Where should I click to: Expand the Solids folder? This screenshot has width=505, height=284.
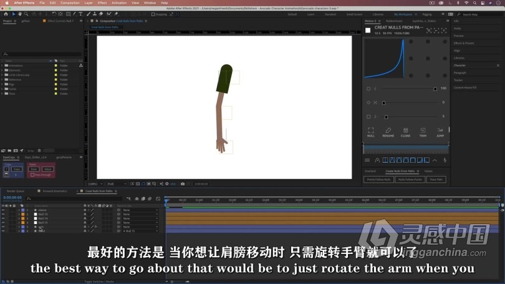coord(2,89)
